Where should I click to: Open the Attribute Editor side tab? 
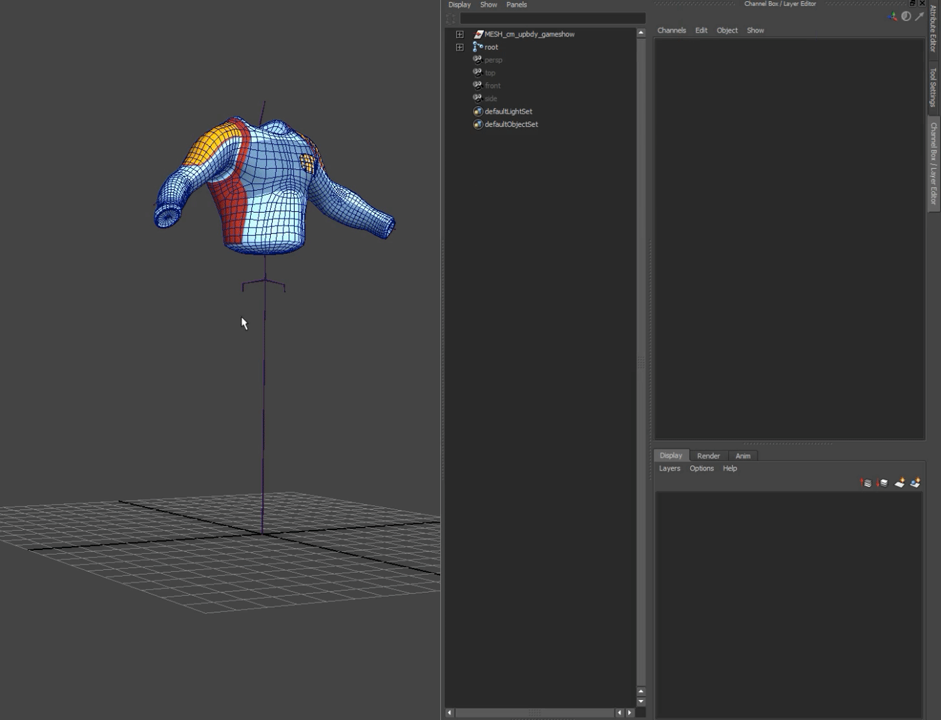pyautogui.click(x=934, y=29)
